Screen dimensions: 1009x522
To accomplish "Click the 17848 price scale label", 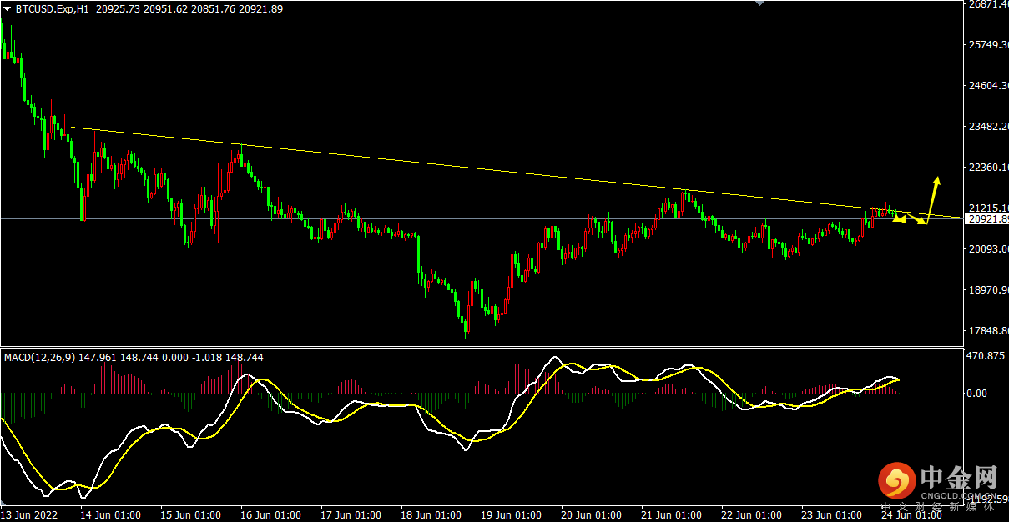I will pyautogui.click(x=986, y=331).
